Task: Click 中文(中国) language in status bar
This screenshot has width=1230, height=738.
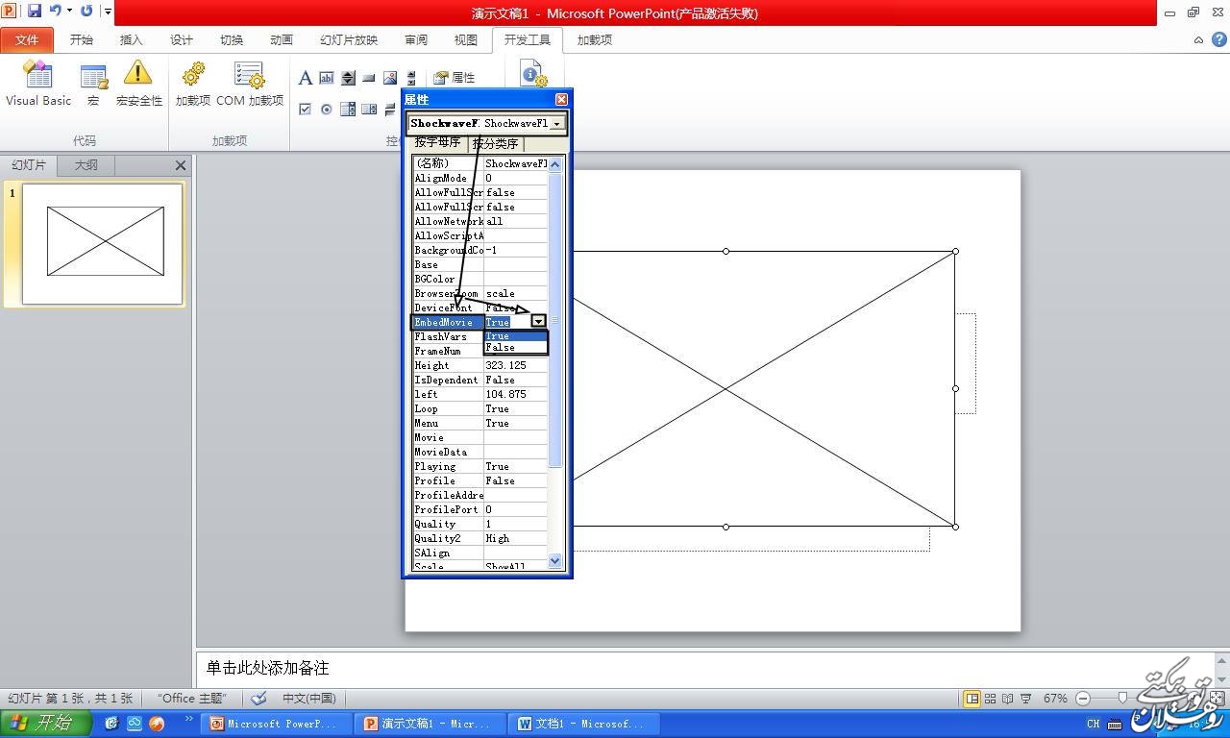Action: click(308, 699)
